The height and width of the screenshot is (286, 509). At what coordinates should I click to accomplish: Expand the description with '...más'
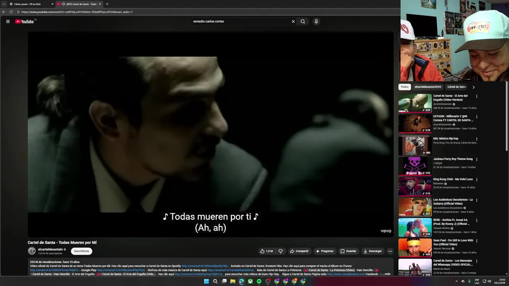387,274
